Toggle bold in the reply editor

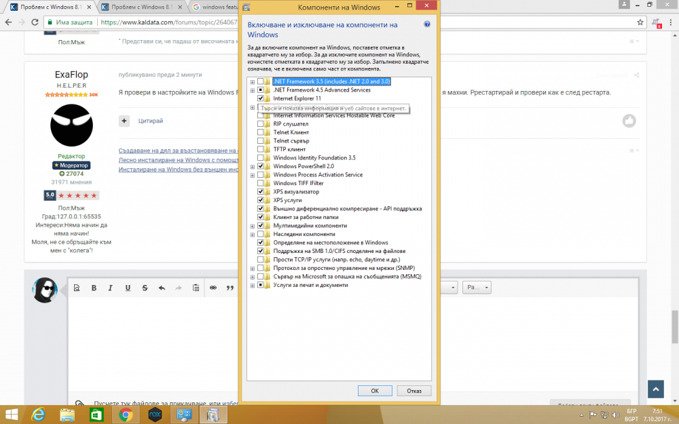pos(94,288)
